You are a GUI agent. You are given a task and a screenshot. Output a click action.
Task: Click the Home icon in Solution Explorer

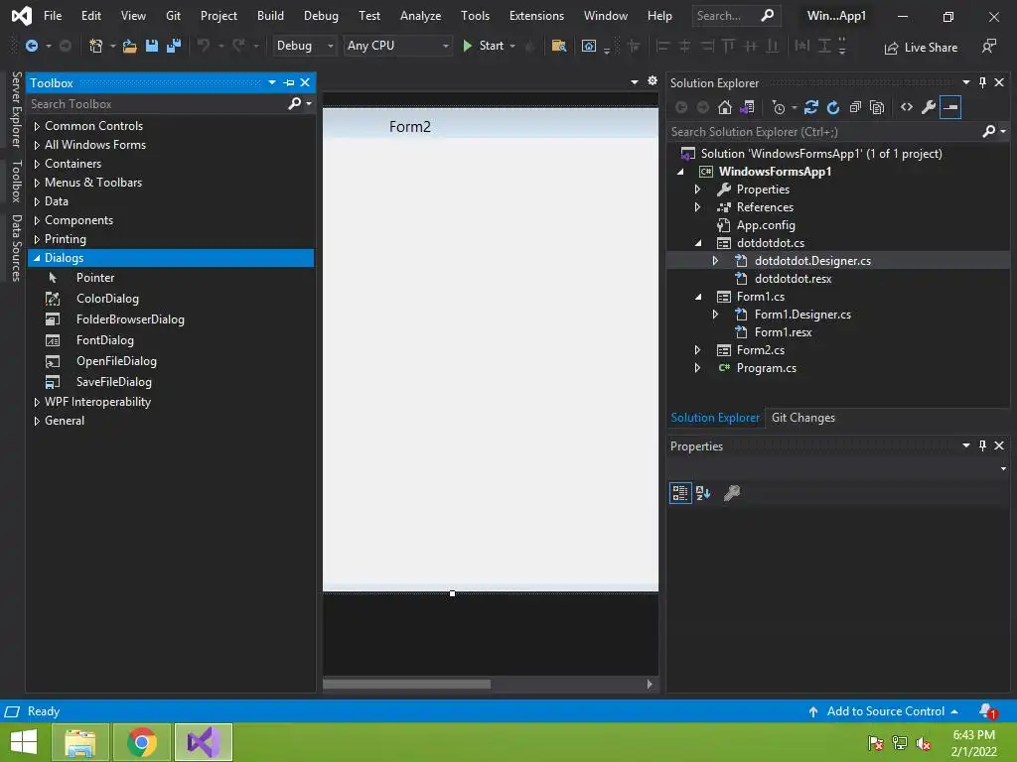[x=725, y=107]
